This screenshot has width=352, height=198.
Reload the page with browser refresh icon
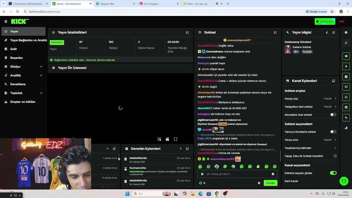click(17, 12)
